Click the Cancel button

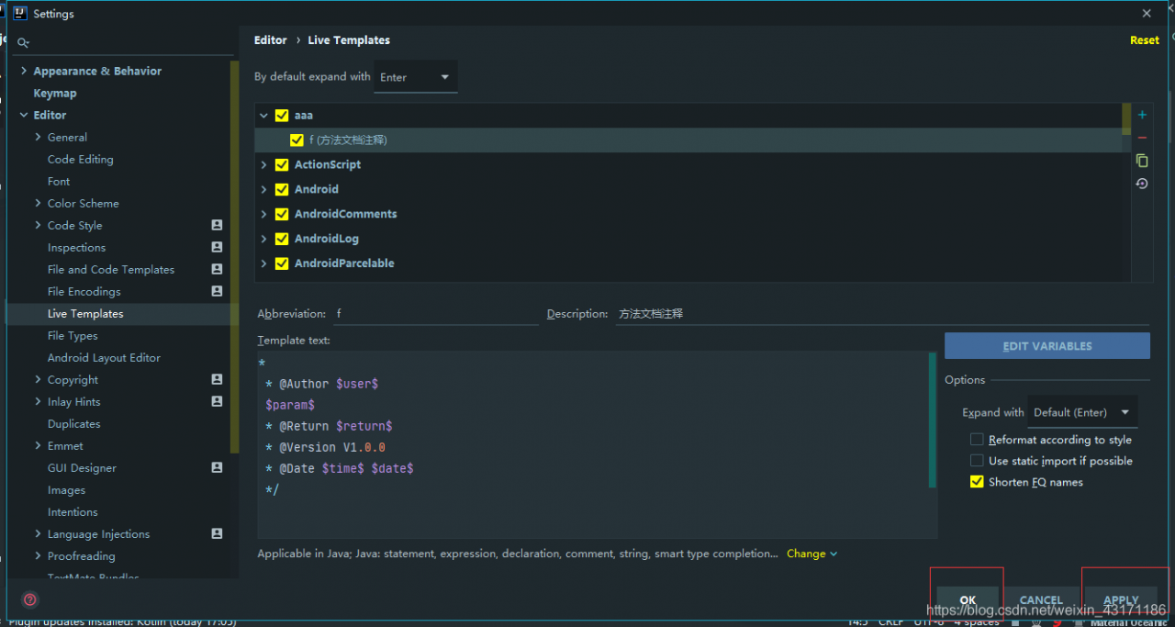click(x=1041, y=599)
